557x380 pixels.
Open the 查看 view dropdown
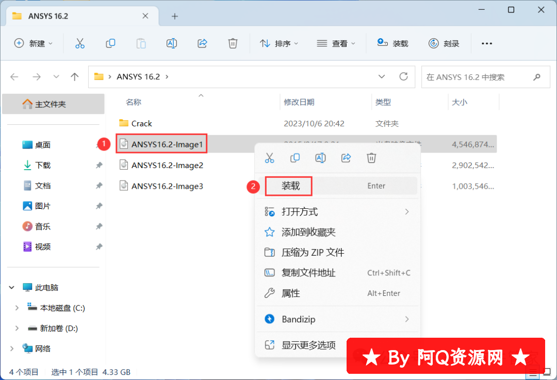point(336,43)
